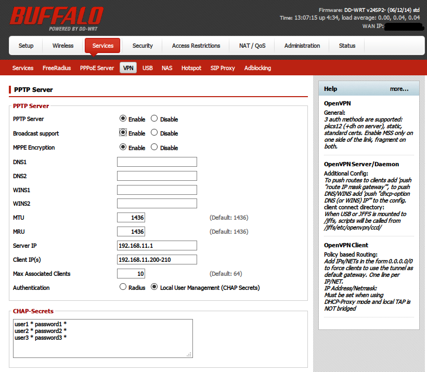Focus the Server IP field

pyautogui.click(x=157, y=245)
